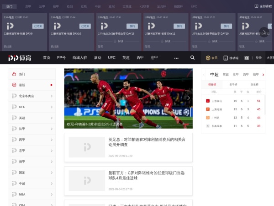
Task: Click the 登录 login link
Action: pyautogui.click(x=258, y=58)
